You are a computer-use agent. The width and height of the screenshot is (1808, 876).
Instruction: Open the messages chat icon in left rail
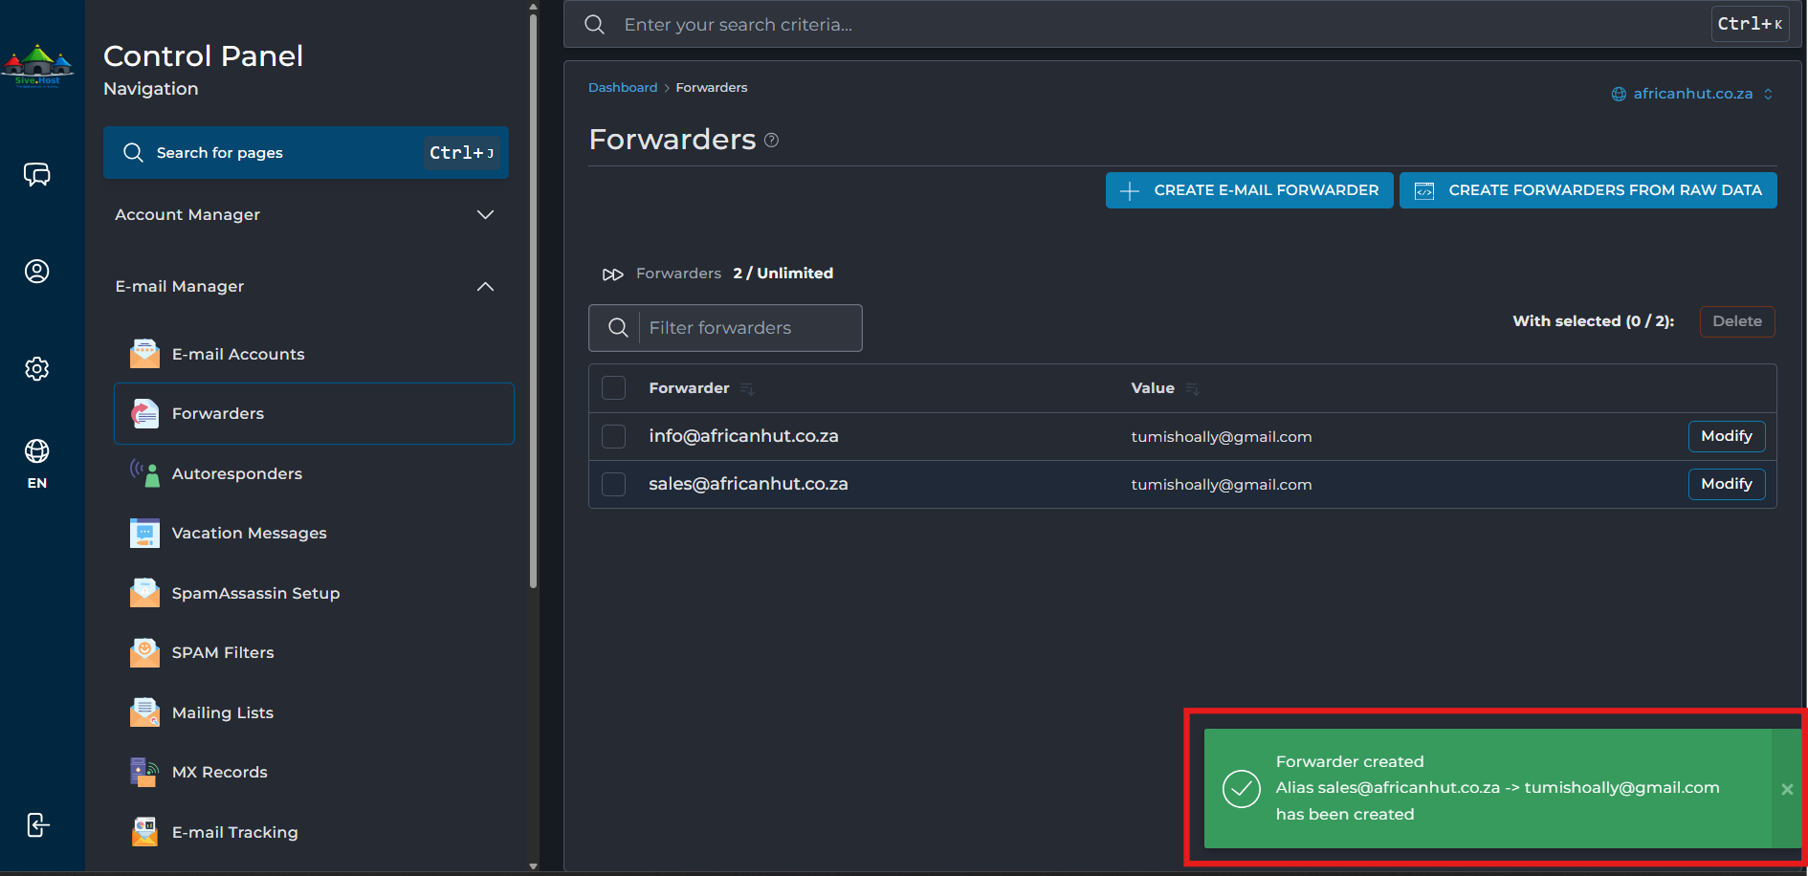[x=36, y=174]
